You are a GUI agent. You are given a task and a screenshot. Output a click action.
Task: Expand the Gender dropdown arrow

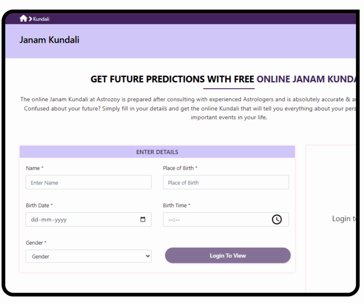148,256
